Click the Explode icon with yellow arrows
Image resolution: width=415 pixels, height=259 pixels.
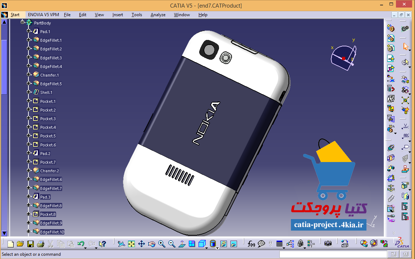pos(405,100)
